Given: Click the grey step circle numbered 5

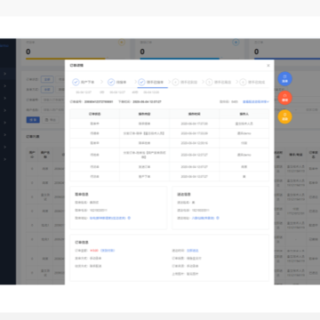Looking at the screenshot, I should click(x=209, y=82).
